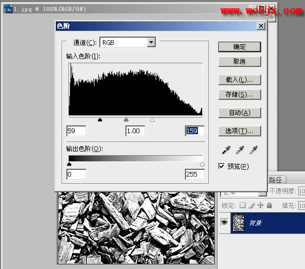The width and height of the screenshot is (305, 269).
Task: Toggle lock image pixels brush icon
Action: pyautogui.click(x=252, y=205)
